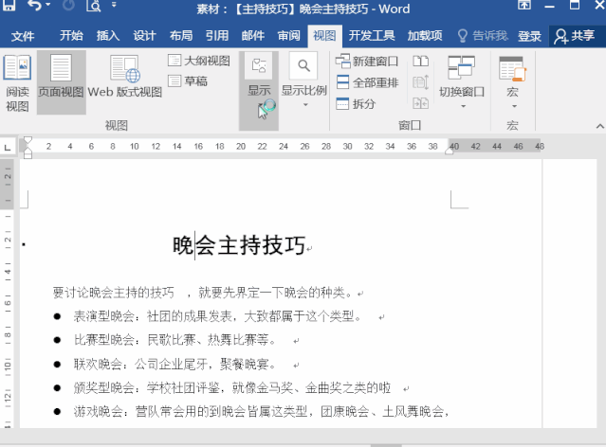Minimize the Word window
The image size is (606, 447).
549,6
